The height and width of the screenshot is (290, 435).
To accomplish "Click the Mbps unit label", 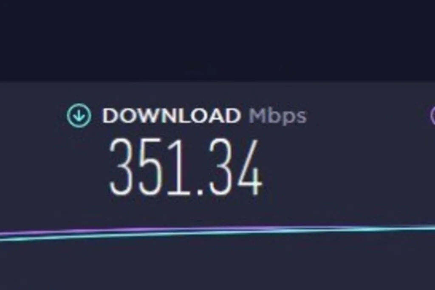I will tap(277, 116).
